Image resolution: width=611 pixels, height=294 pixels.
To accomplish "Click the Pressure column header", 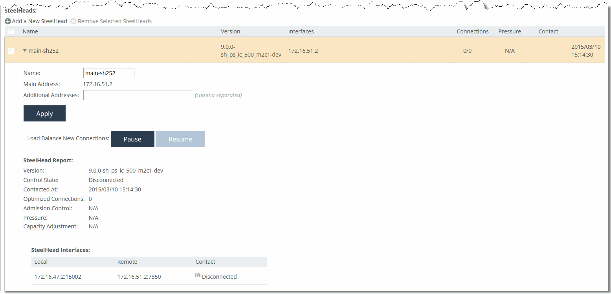I will 510,31.
